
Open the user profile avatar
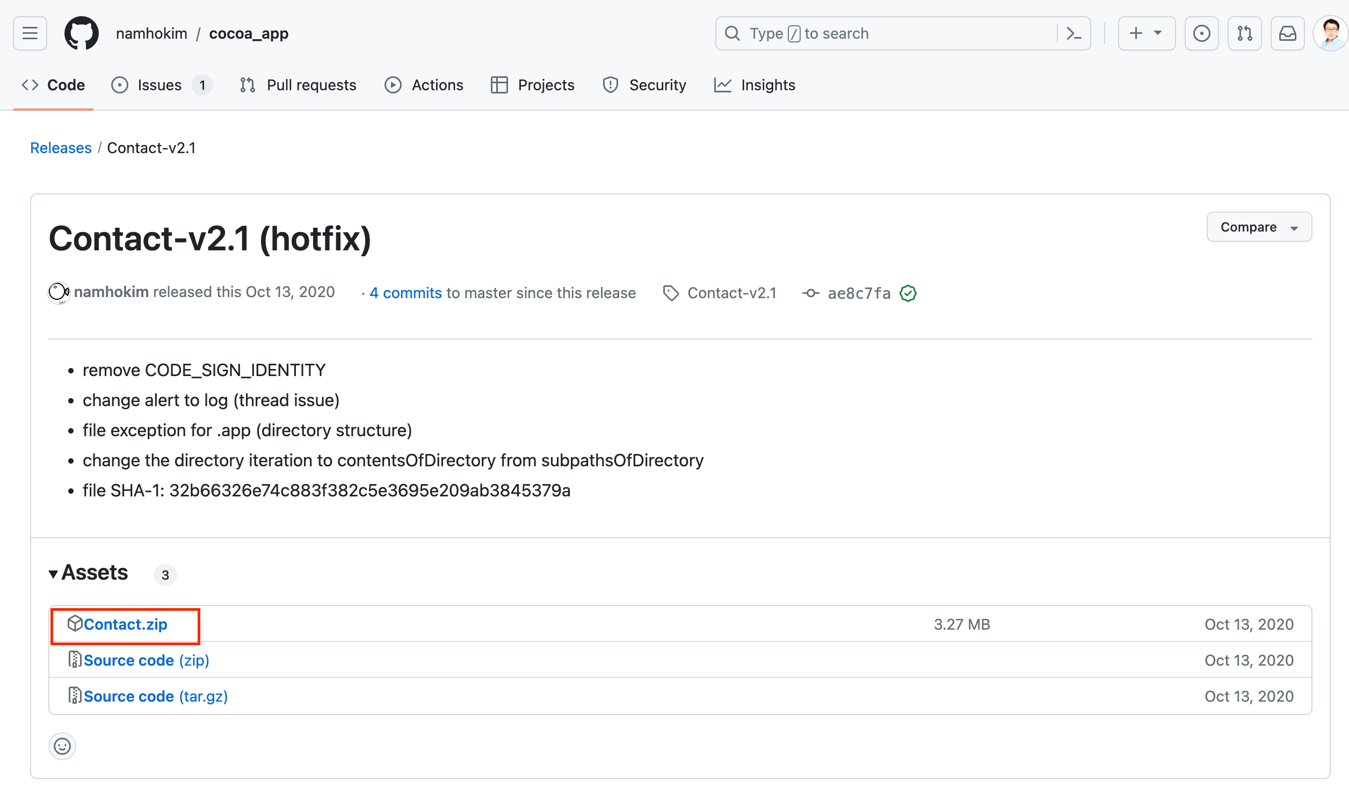[x=1330, y=34]
